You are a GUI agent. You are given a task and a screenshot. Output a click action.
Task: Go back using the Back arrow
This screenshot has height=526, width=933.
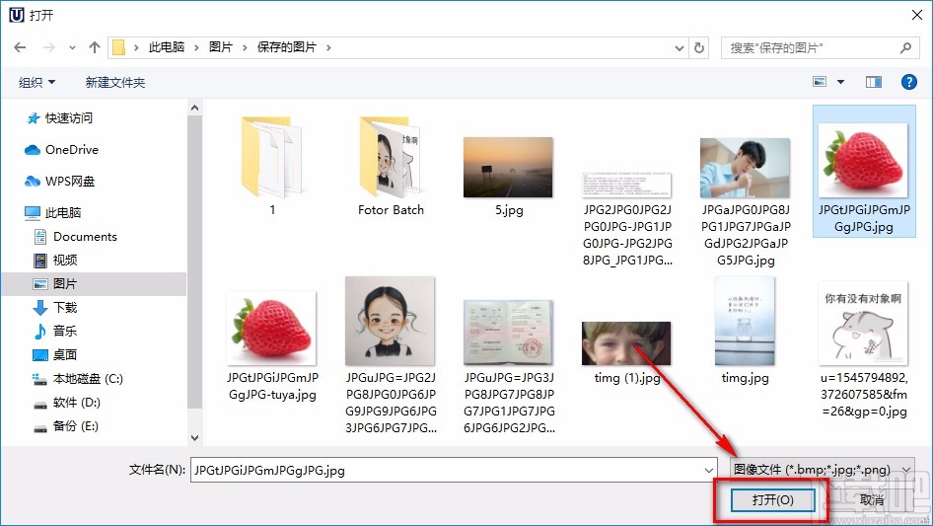[20, 47]
